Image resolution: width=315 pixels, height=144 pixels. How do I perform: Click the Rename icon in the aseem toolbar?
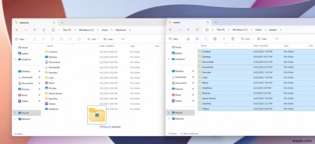pos(215,39)
